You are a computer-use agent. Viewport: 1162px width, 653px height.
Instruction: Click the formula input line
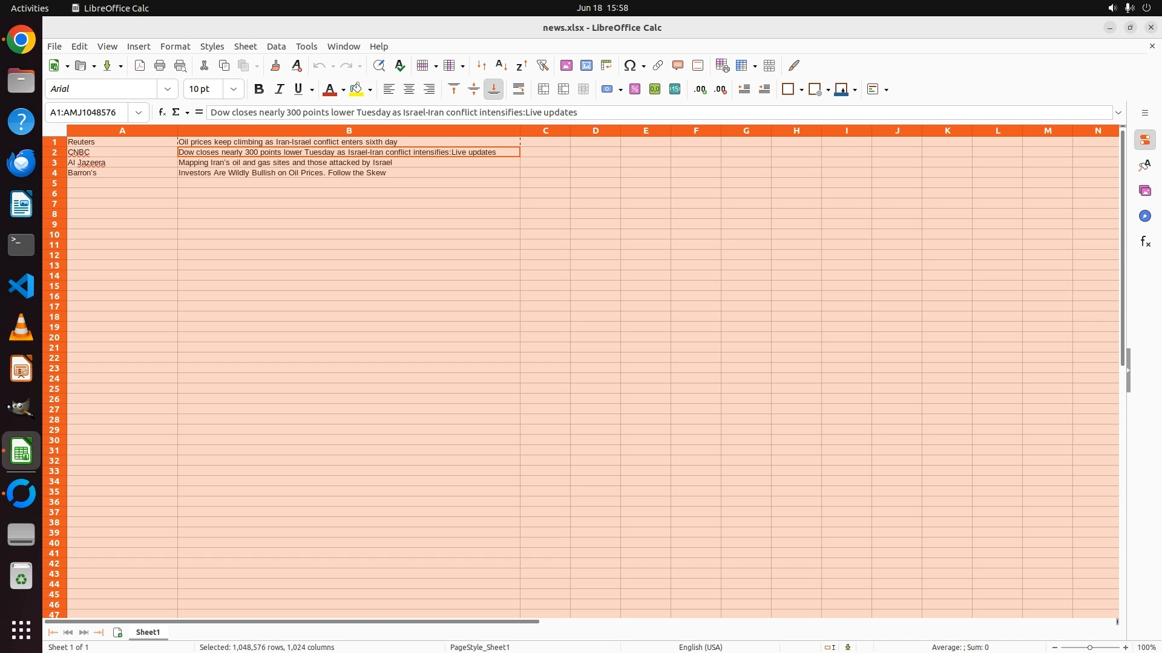pyautogui.click(x=658, y=112)
